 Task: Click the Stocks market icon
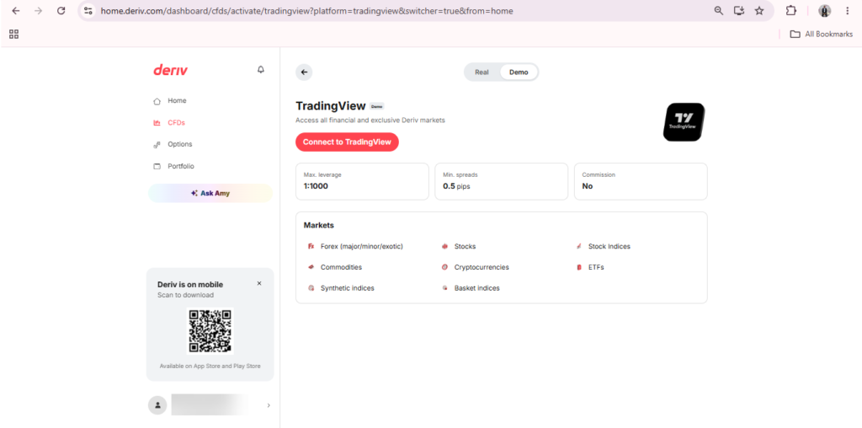pyautogui.click(x=444, y=247)
